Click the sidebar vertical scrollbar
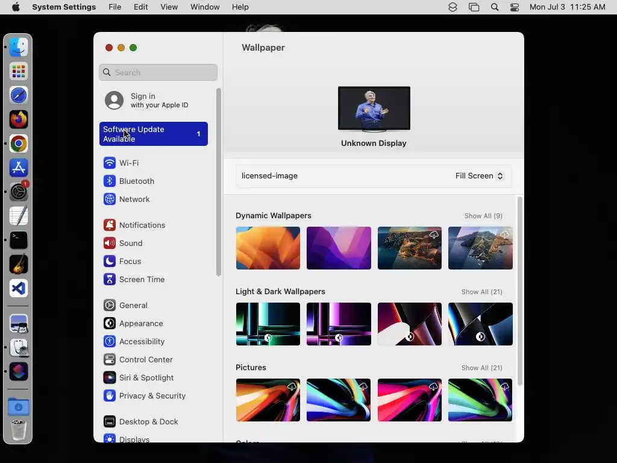This screenshot has height=463, width=617. (x=219, y=182)
